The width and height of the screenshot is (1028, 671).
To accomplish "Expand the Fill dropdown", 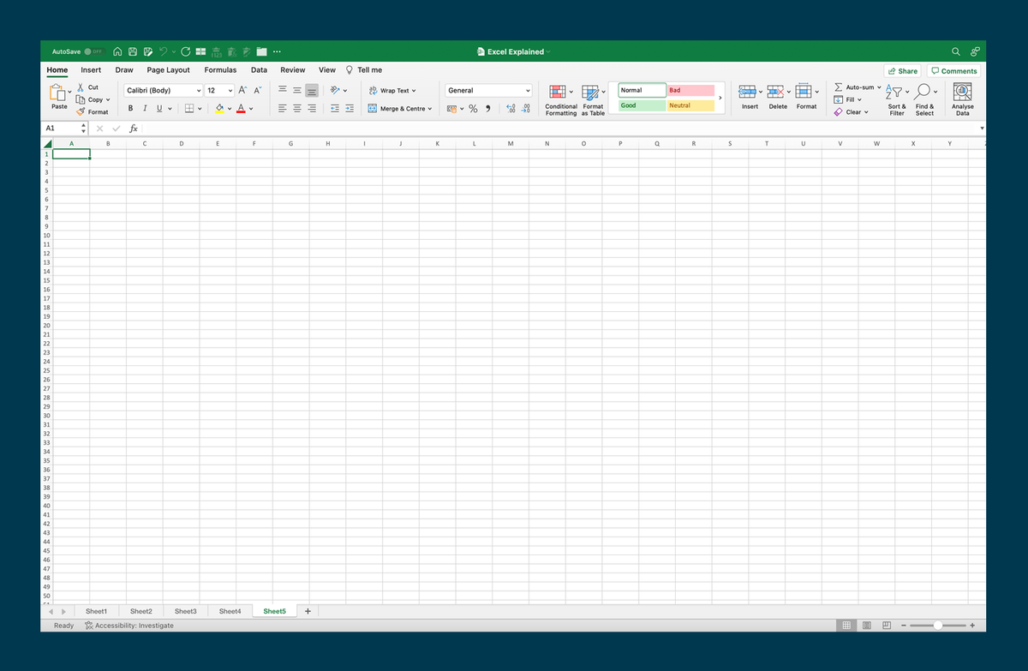I will click(859, 99).
